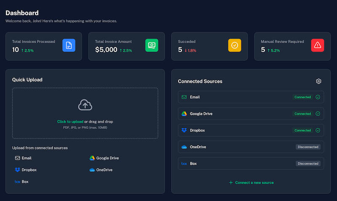Click the 5.2% increase on Manual Review card
This screenshot has width=337, height=201.
coord(273,51)
